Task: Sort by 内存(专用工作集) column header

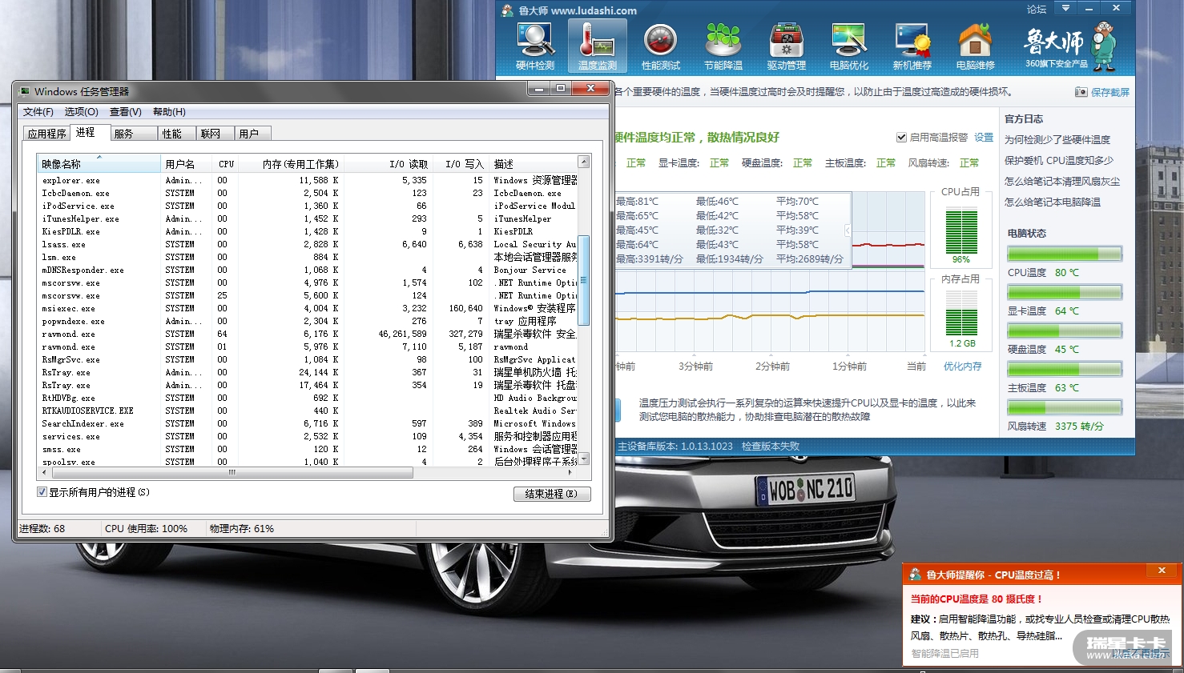Action: 291,164
